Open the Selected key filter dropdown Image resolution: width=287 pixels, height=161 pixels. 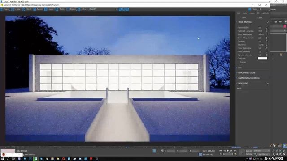pos(261,151)
